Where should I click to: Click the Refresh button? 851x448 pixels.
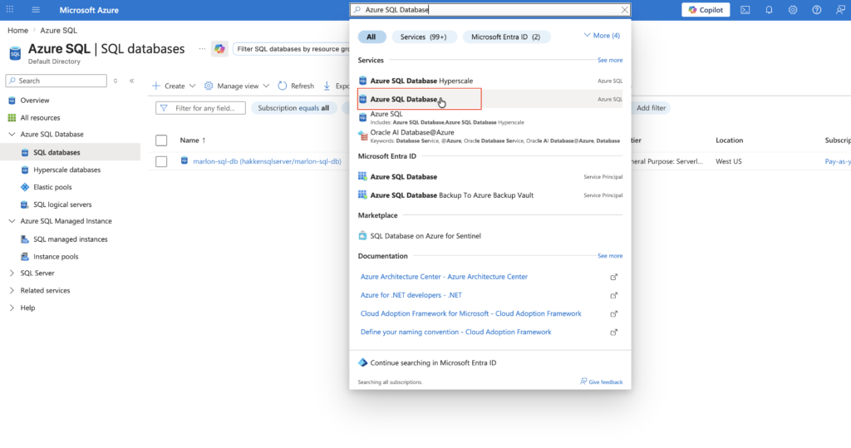tap(296, 86)
